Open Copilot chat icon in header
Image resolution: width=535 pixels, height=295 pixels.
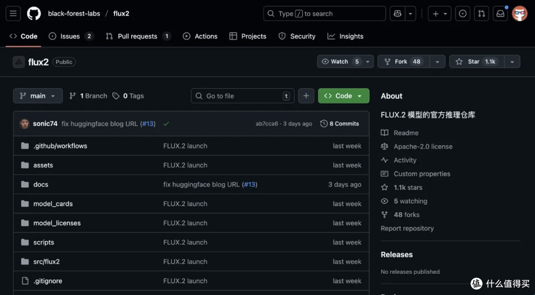(397, 14)
